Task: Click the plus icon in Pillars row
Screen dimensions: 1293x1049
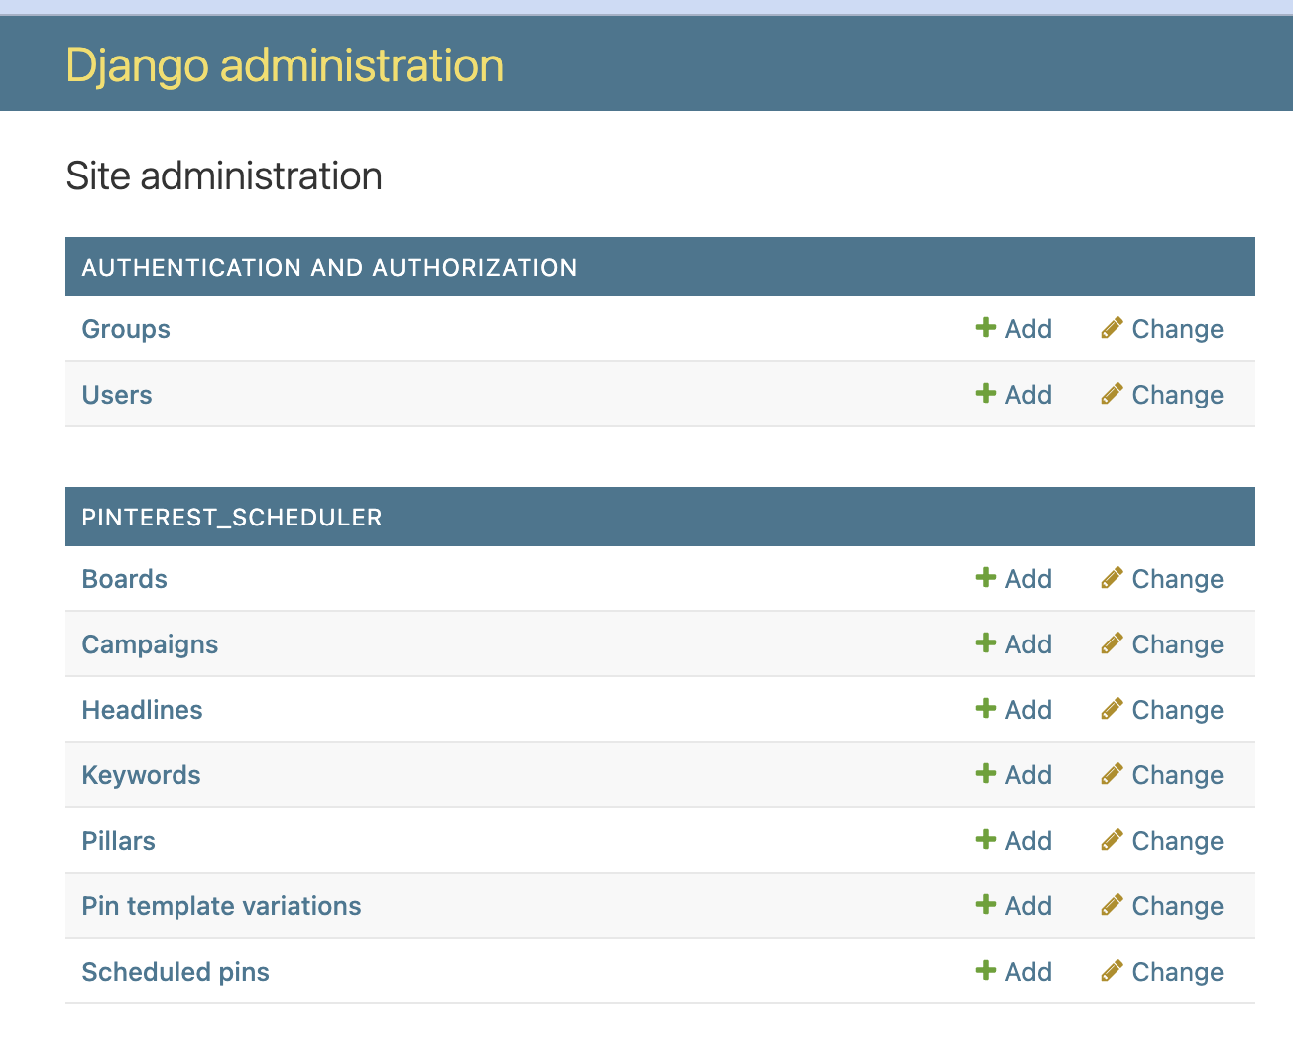Action: [985, 839]
